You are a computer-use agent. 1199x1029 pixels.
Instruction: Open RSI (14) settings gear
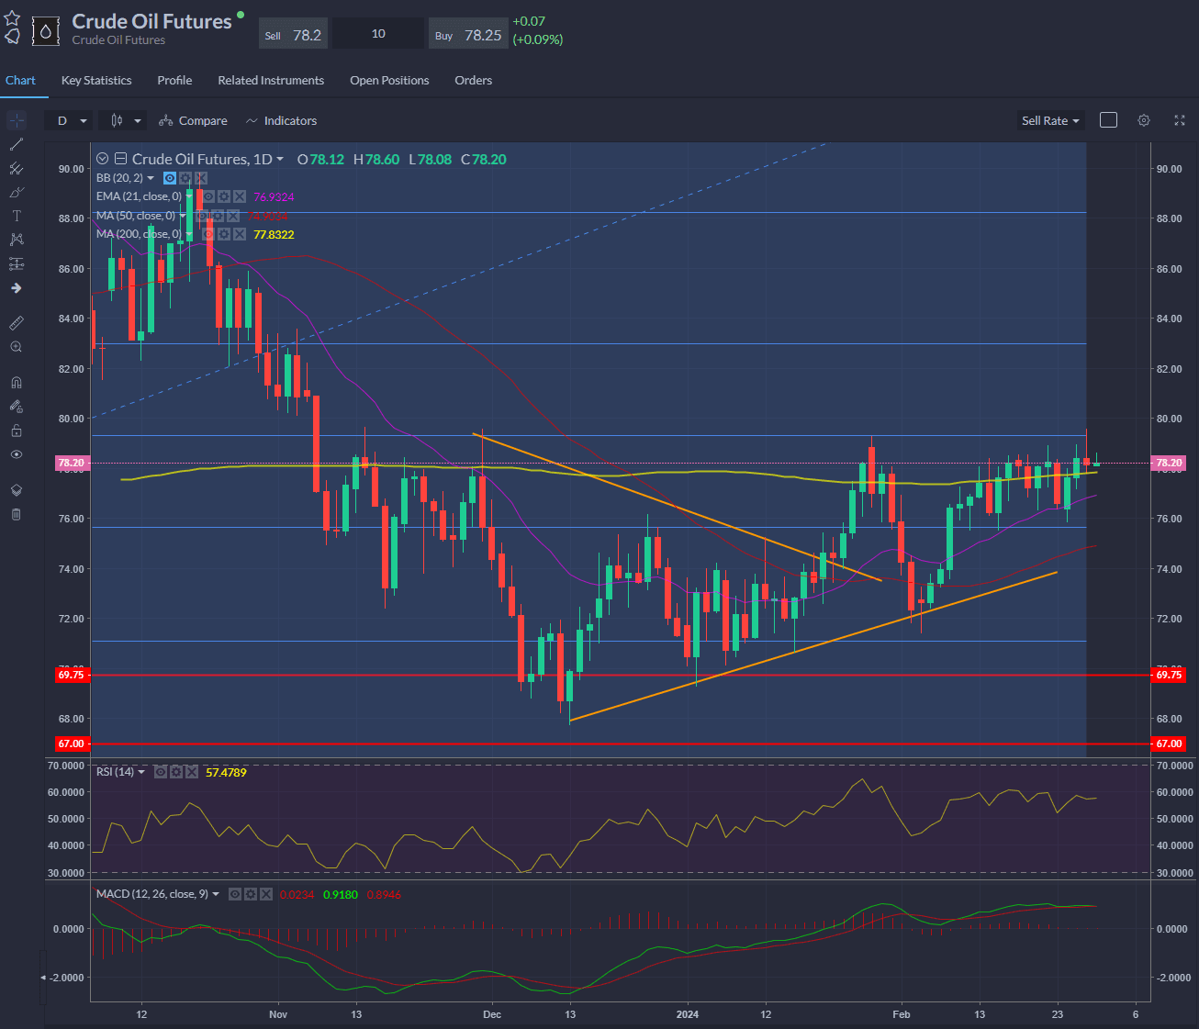click(176, 772)
